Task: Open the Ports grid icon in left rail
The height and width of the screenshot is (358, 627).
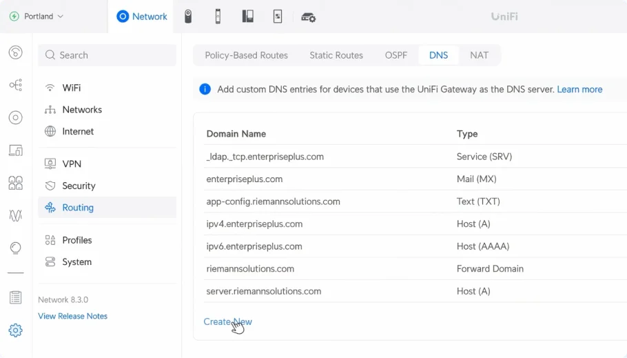Action: [x=16, y=183]
